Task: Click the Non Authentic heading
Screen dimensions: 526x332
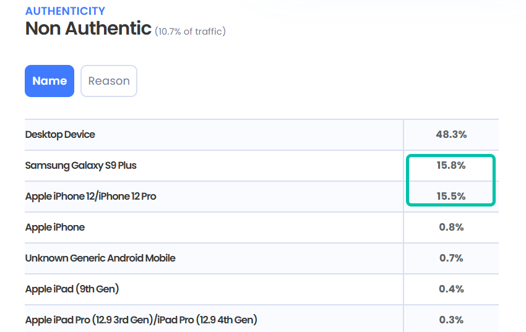Action: 88,28
